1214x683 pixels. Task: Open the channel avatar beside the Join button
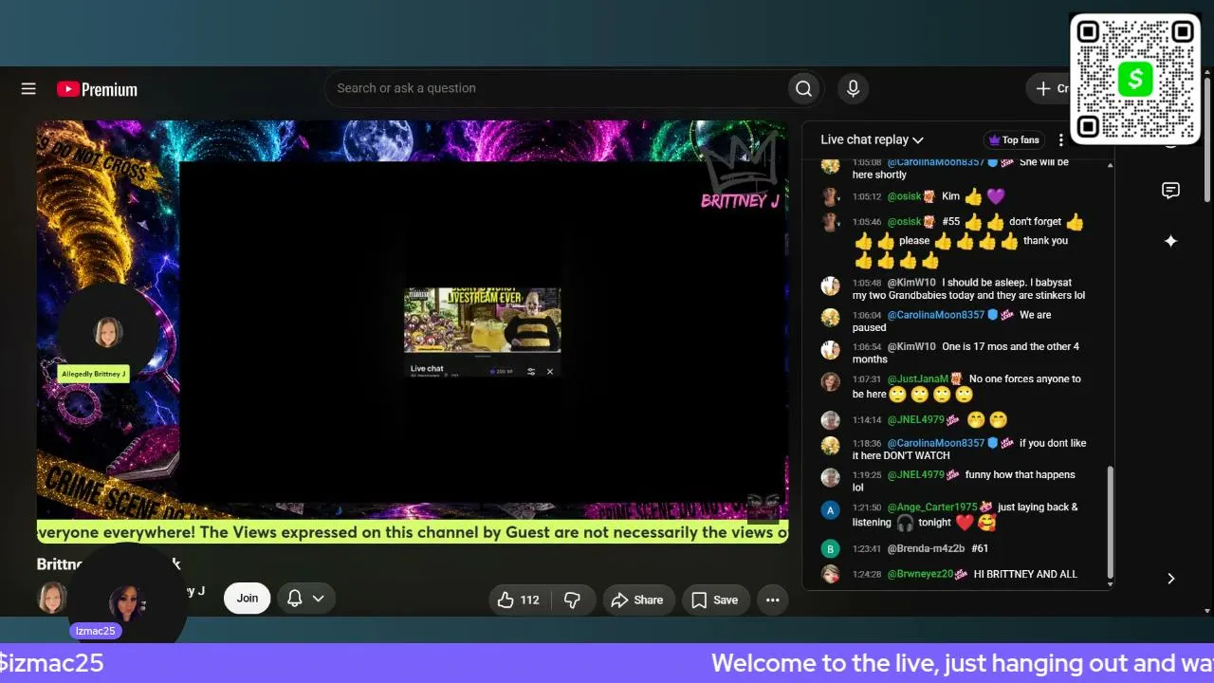pyautogui.click(x=52, y=598)
